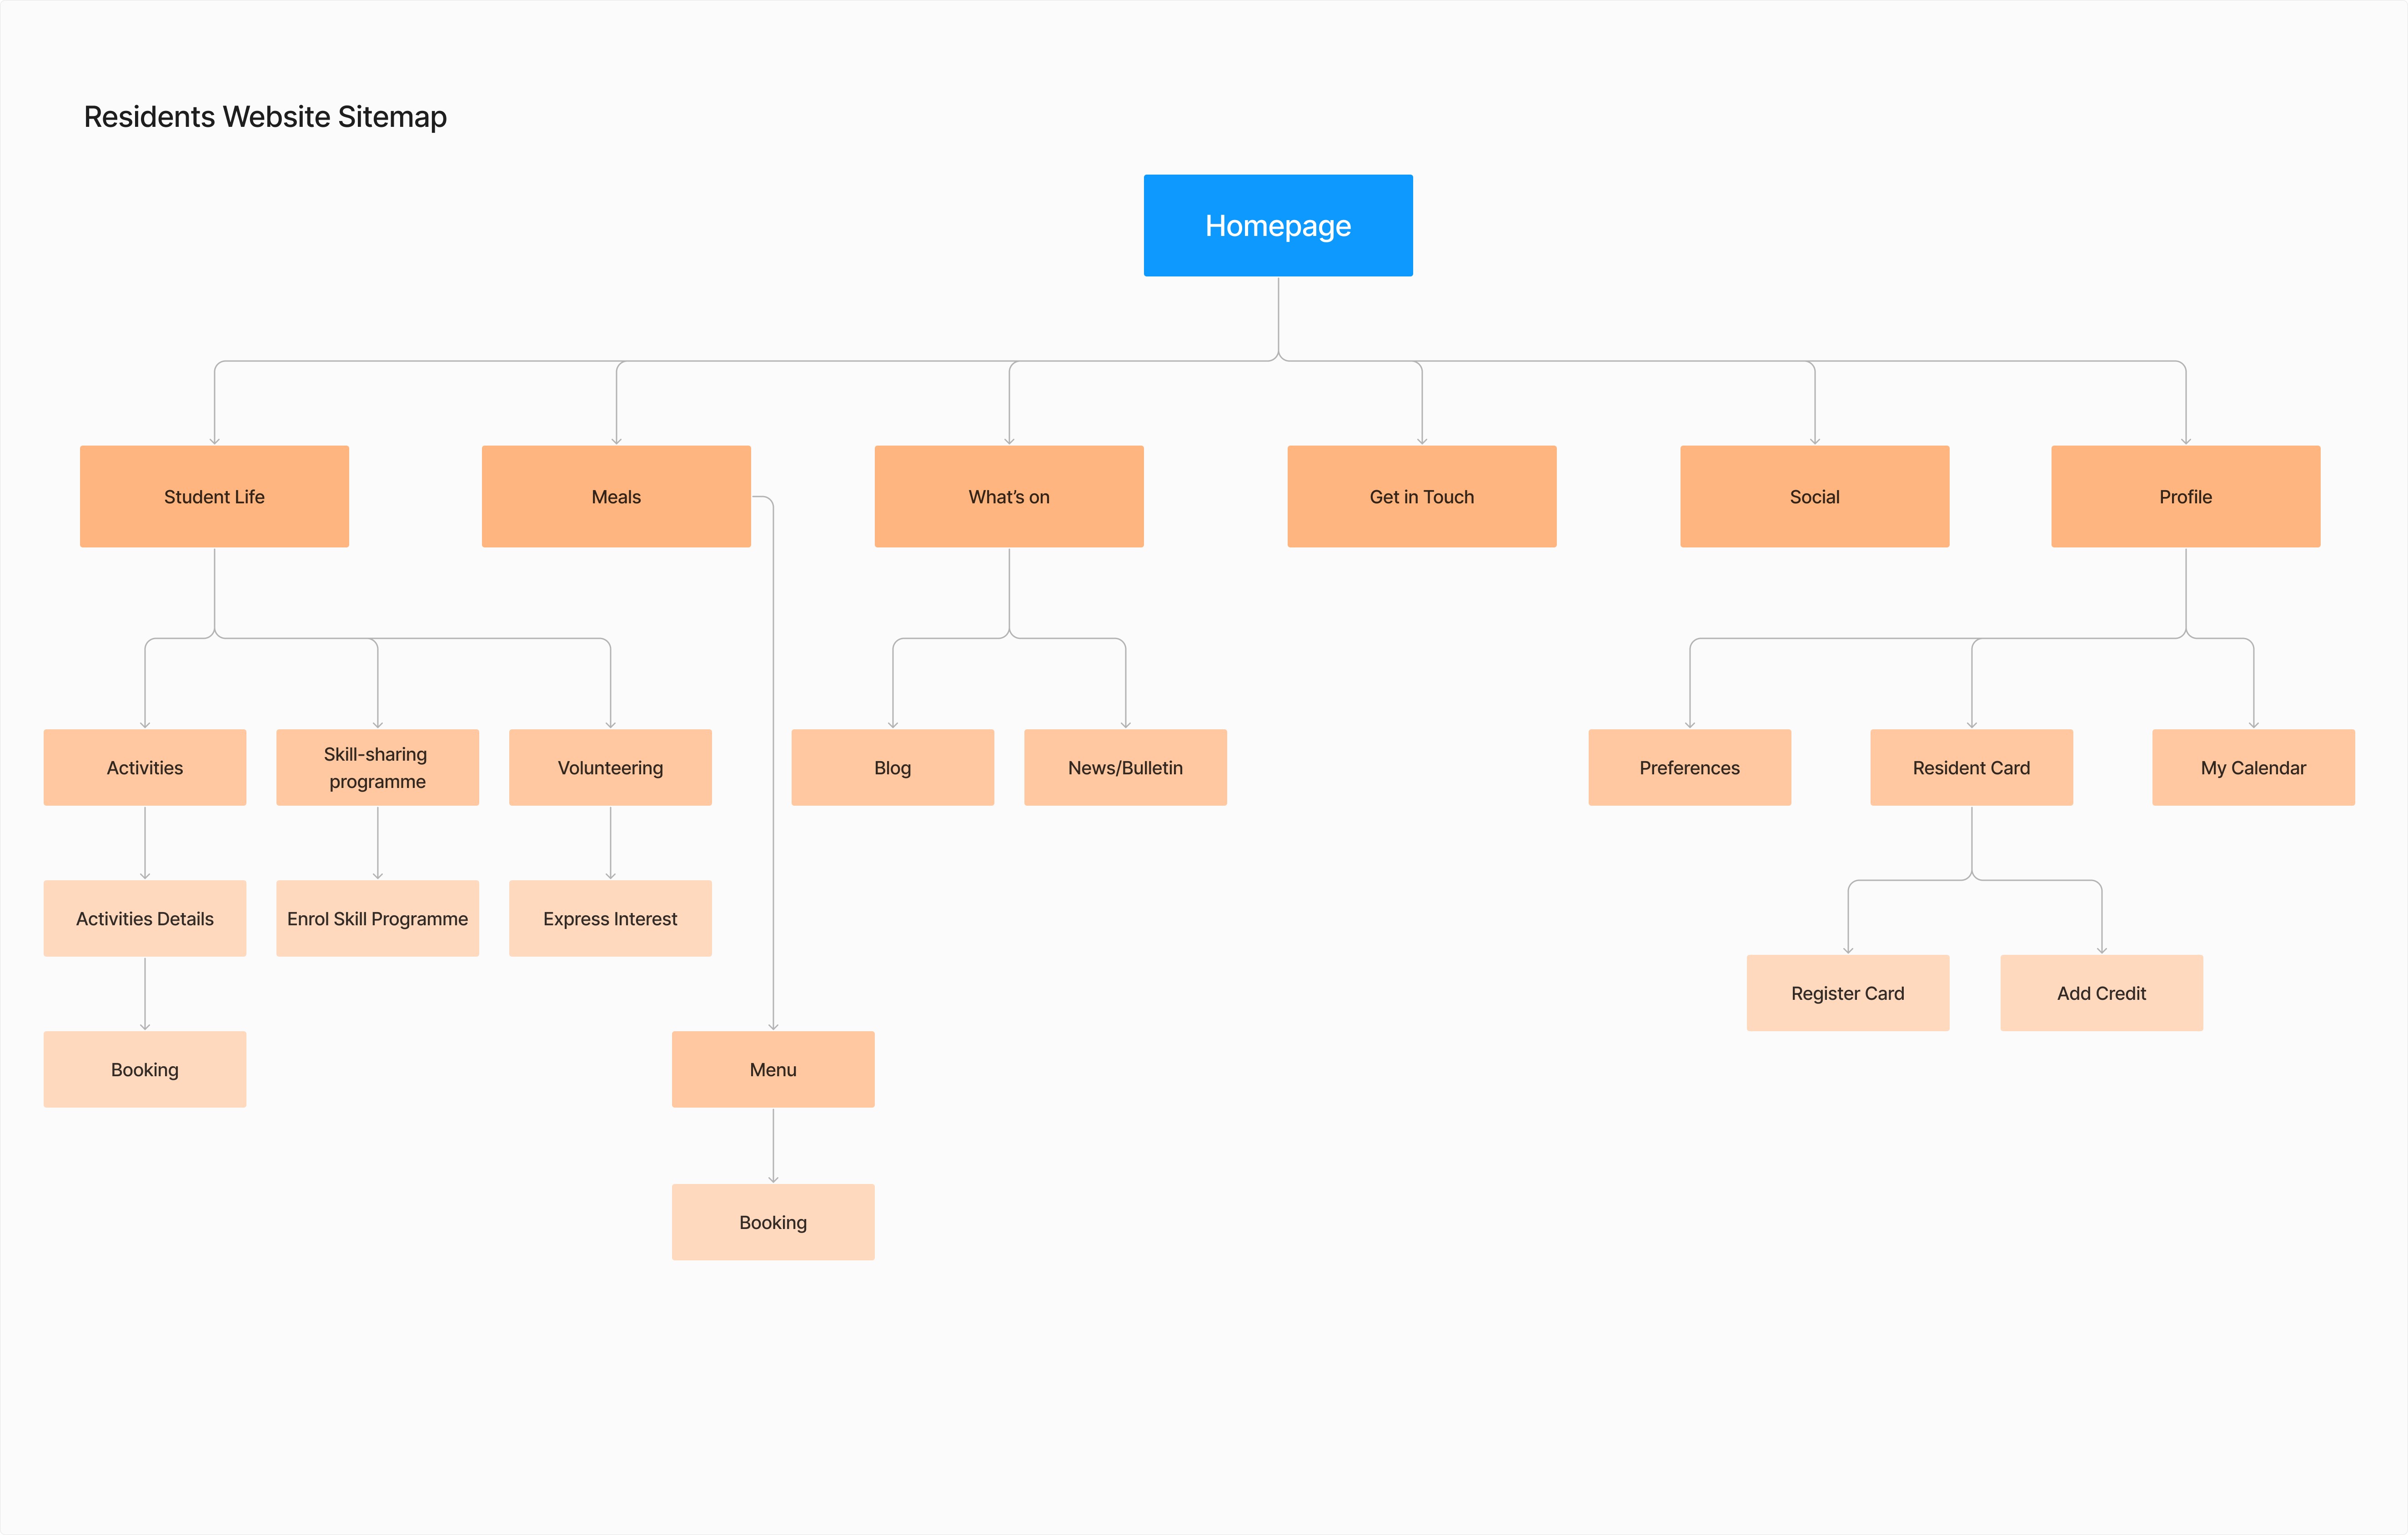The image size is (2408, 1535).
Task: Click the Add Credit node
Action: 2101,992
